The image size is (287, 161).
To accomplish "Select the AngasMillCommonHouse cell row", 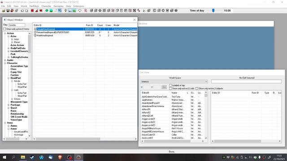I will pyautogui.click(x=173, y=131).
